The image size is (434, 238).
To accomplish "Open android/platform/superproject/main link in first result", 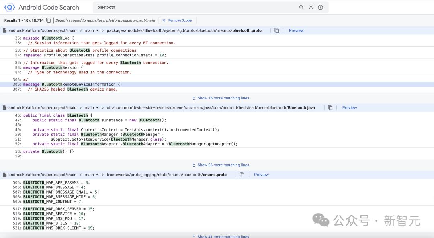I will tap(42, 30).
